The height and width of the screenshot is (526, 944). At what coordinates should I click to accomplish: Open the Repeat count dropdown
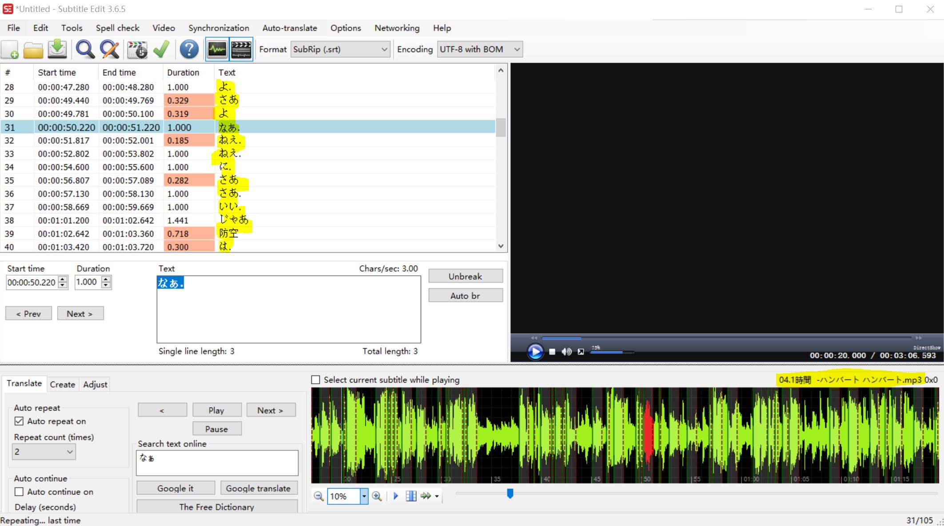click(x=44, y=451)
